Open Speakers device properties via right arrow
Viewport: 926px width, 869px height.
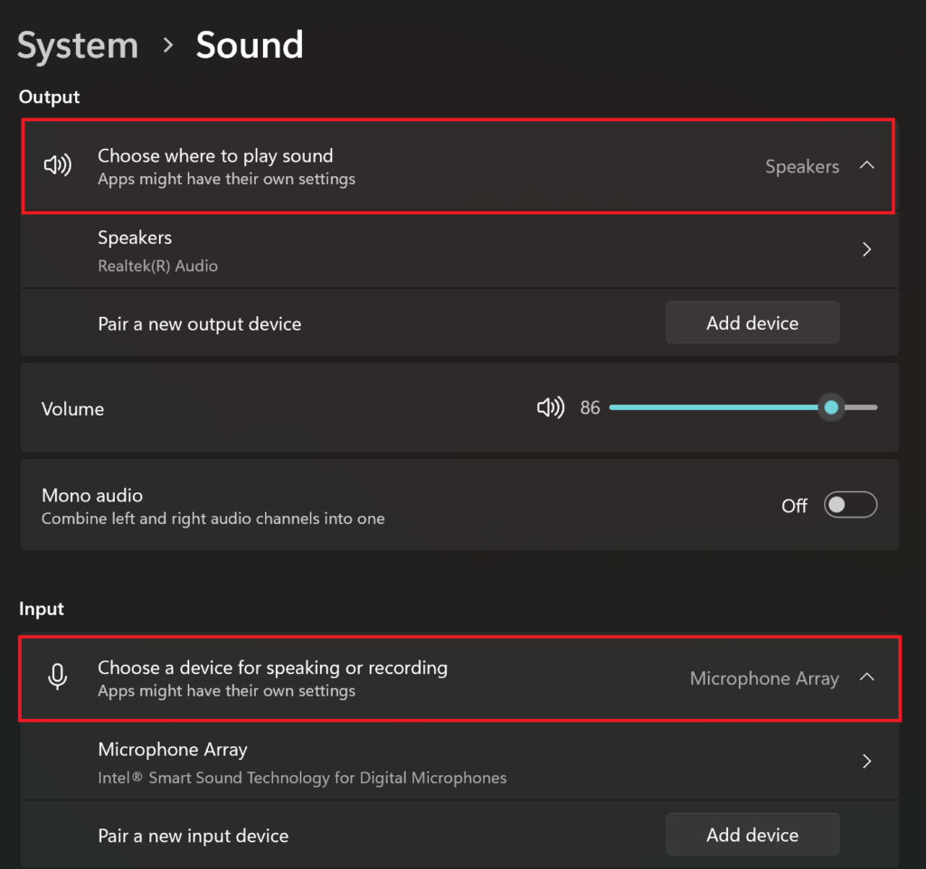pos(865,249)
